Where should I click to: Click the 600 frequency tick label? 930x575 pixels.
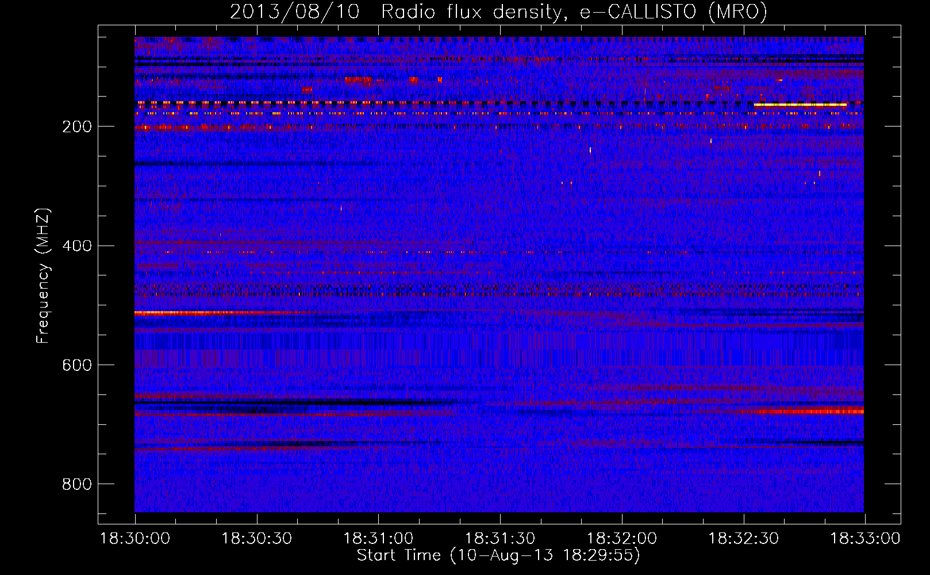[x=77, y=365]
